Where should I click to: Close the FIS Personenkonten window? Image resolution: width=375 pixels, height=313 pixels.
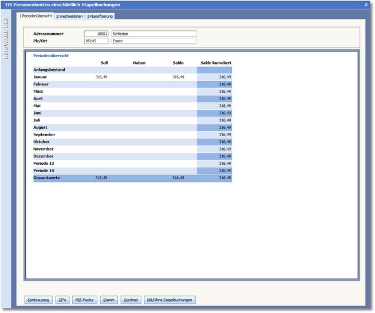(366, 5)
